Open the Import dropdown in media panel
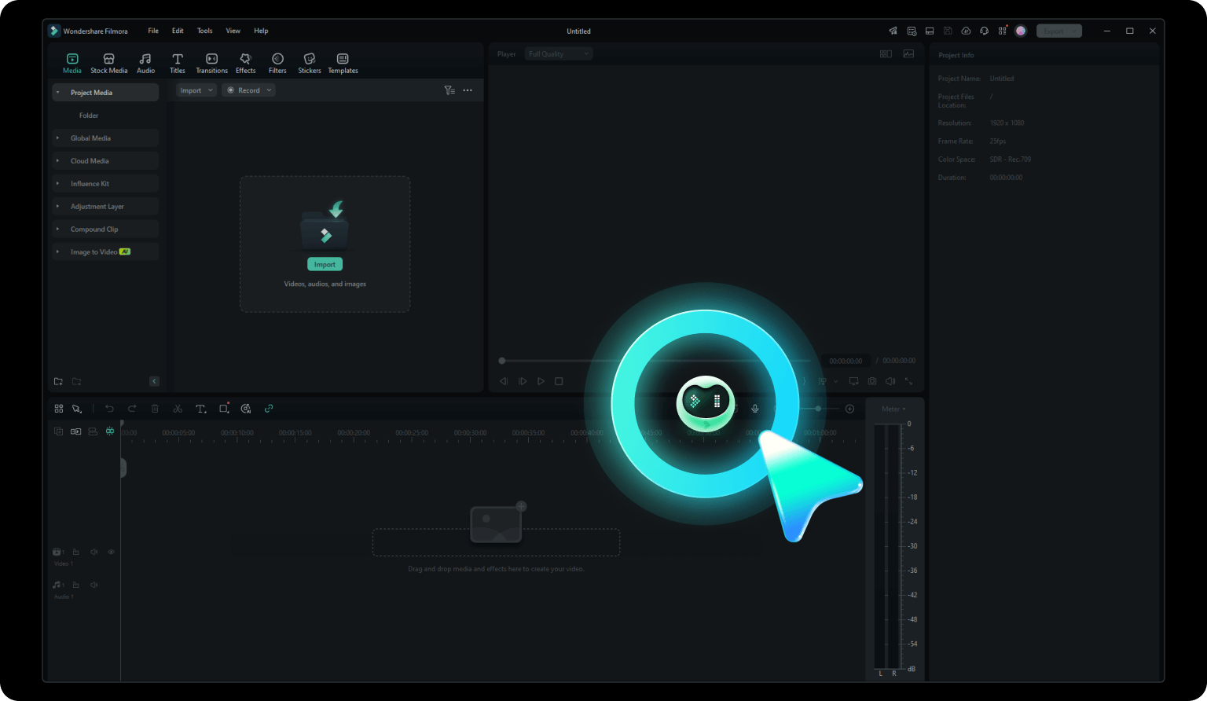 [196, 90]
